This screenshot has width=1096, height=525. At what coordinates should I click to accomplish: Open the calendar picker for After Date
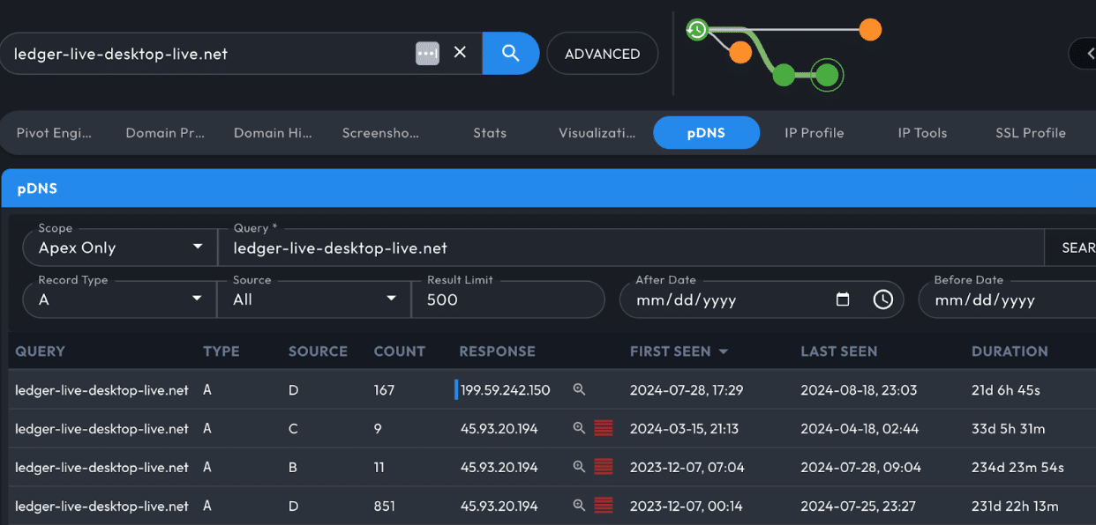point(843,299)
